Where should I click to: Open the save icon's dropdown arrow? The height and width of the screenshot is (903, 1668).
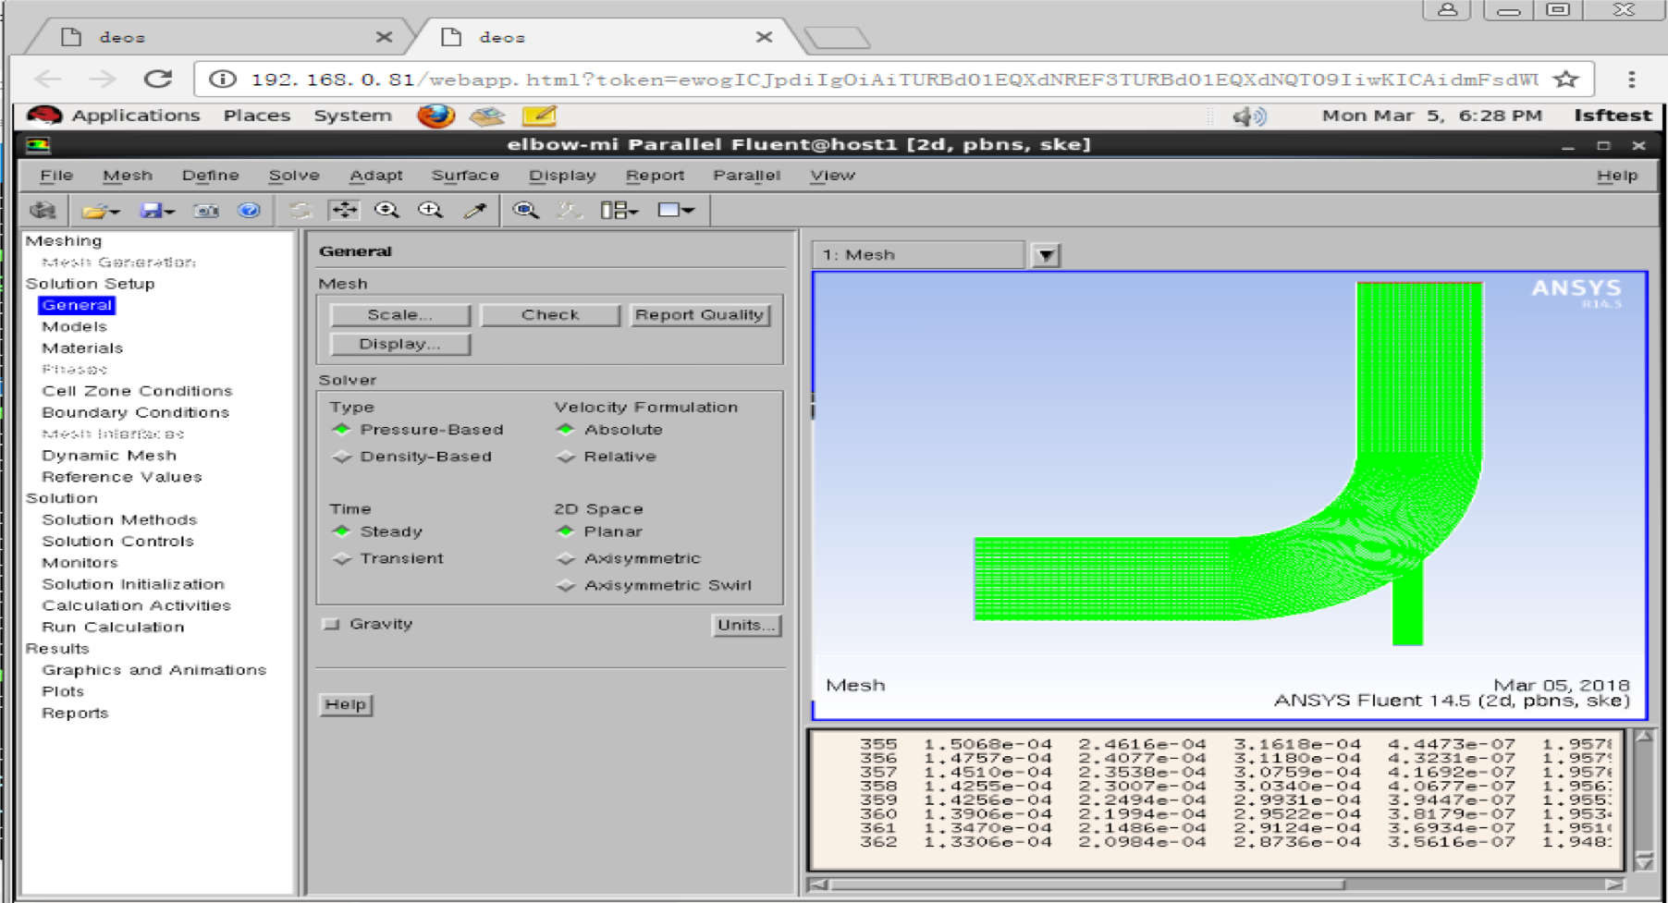[170, 212]
